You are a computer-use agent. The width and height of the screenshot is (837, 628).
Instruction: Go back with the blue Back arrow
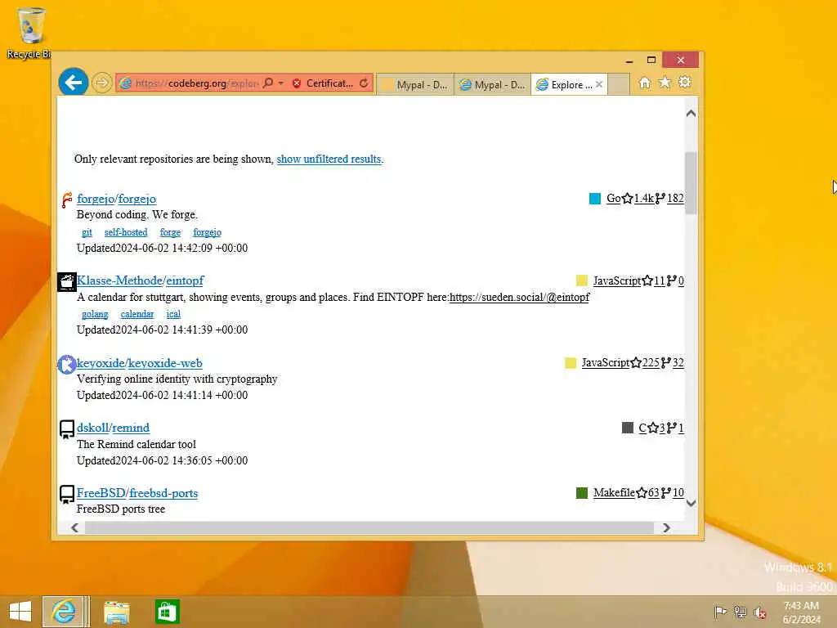coord(74,83)
